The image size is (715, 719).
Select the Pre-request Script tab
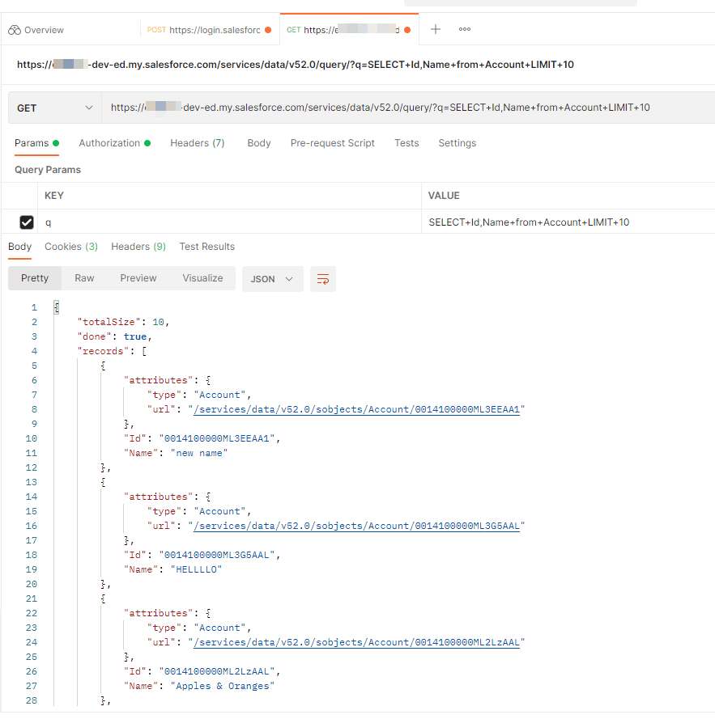click(x=332, y=143)
